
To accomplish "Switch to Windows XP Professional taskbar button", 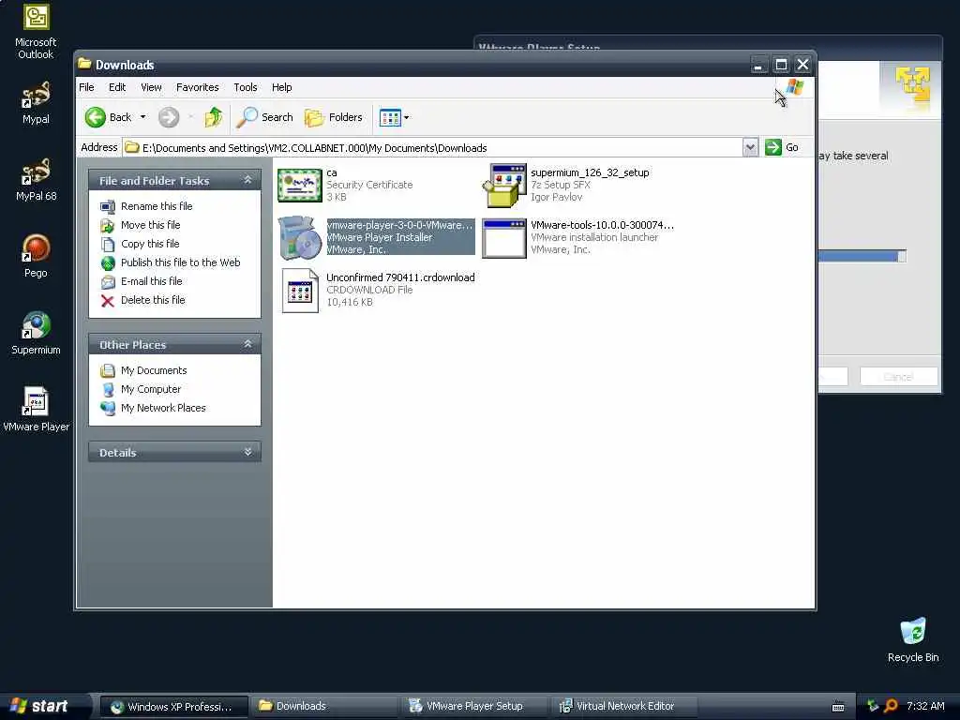I will pyautogui.click(x=173, y=707).
